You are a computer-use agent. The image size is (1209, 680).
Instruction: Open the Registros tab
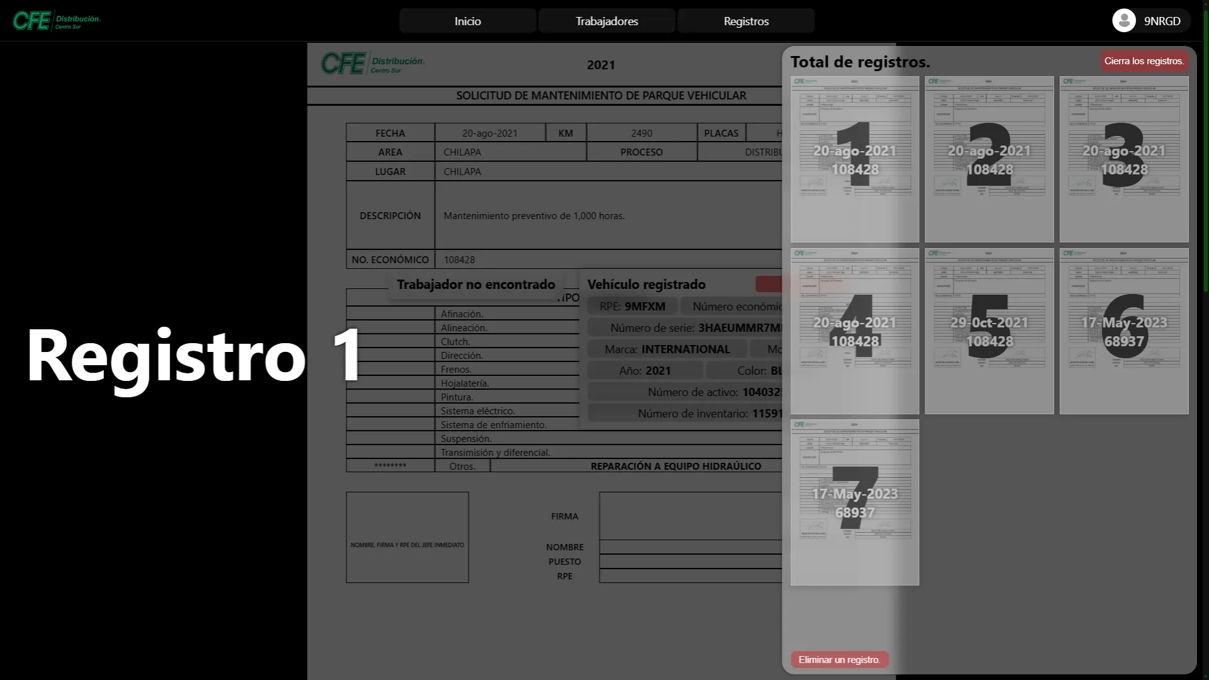(x=746, y=21)
